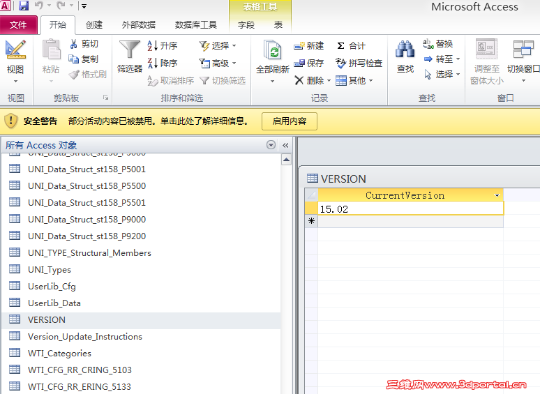Click 查找 binoculars find icon

(x=405, y=50)
